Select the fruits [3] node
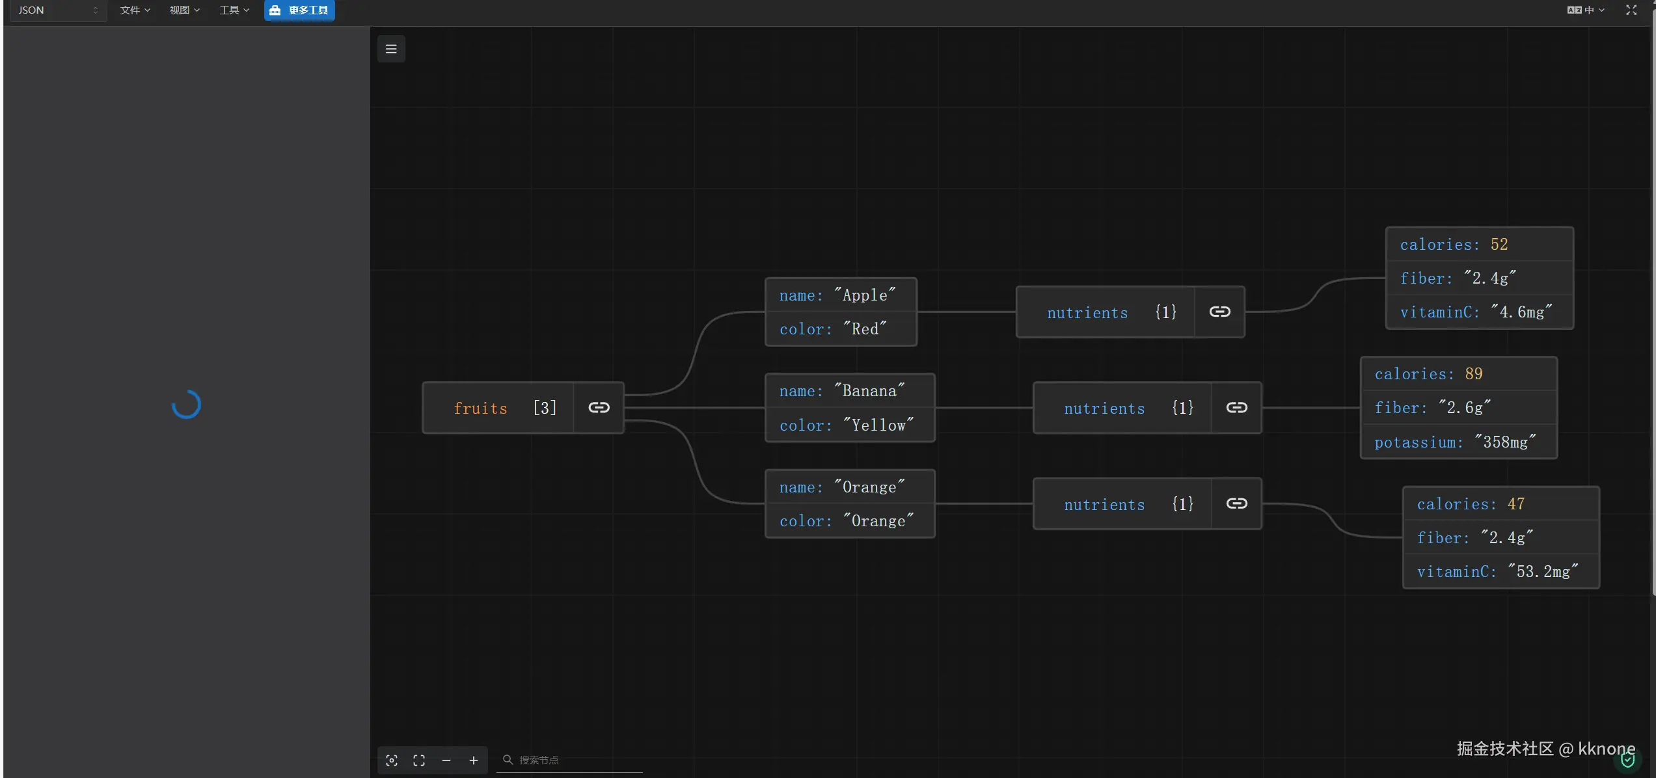 coord(498,407)
